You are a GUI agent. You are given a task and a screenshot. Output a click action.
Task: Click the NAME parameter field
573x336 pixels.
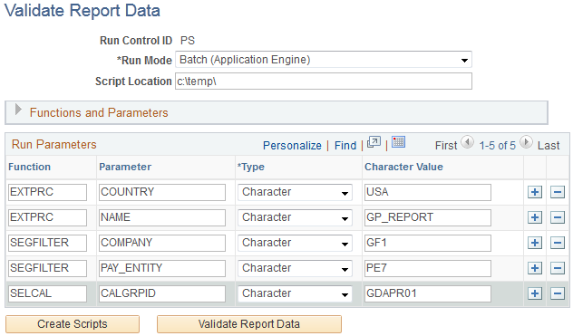(162, 217)
